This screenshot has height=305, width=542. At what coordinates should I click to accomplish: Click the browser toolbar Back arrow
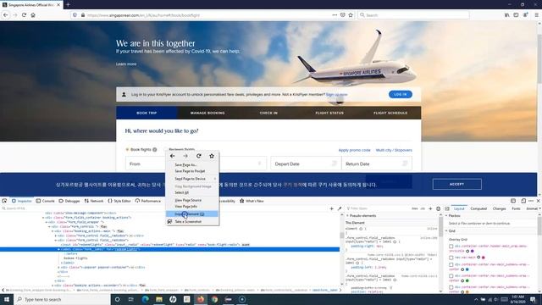tap(6, 15)
